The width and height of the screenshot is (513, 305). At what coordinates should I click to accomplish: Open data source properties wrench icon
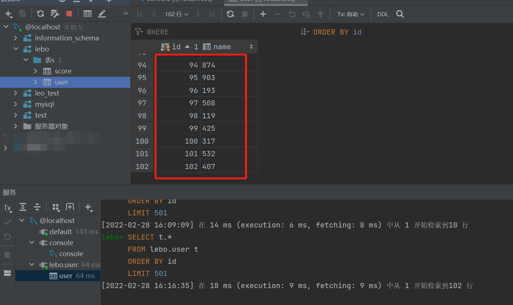point(55,14)
